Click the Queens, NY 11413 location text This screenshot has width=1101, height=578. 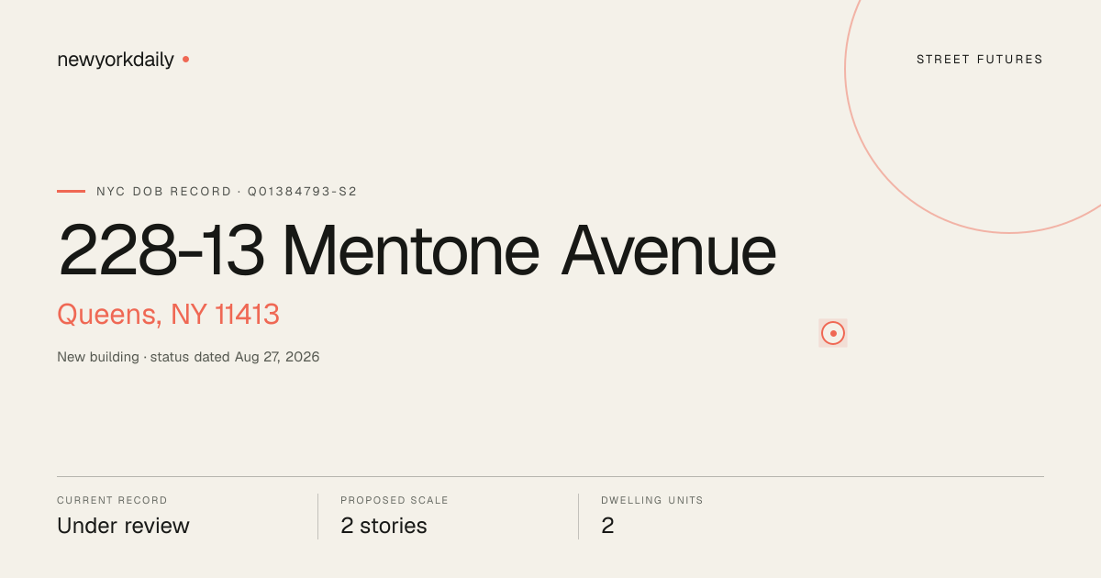168,315
